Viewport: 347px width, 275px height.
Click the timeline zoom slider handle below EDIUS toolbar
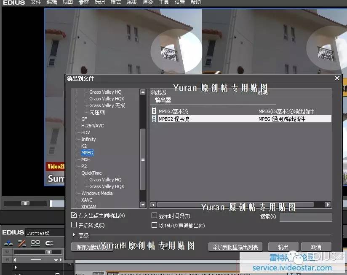pos(48,252)
